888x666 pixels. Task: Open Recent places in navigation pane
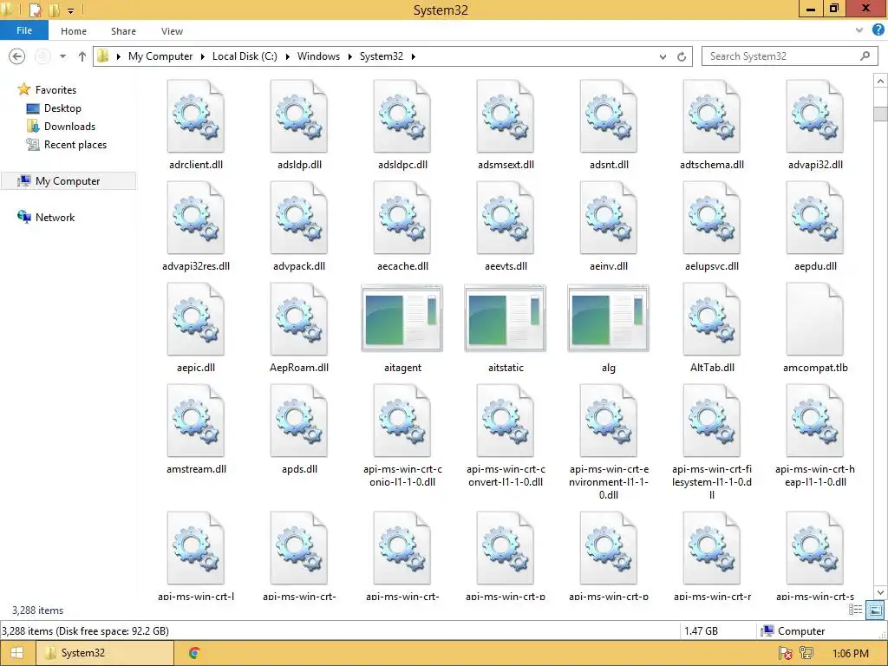(x=75, y=145)
